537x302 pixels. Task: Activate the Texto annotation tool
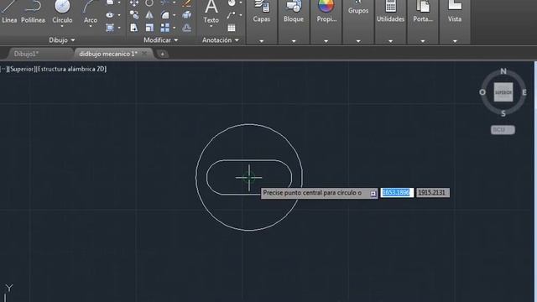click(x=211, y=11)
